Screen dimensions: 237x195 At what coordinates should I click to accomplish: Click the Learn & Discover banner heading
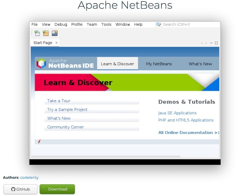click(x=78, y=83)
